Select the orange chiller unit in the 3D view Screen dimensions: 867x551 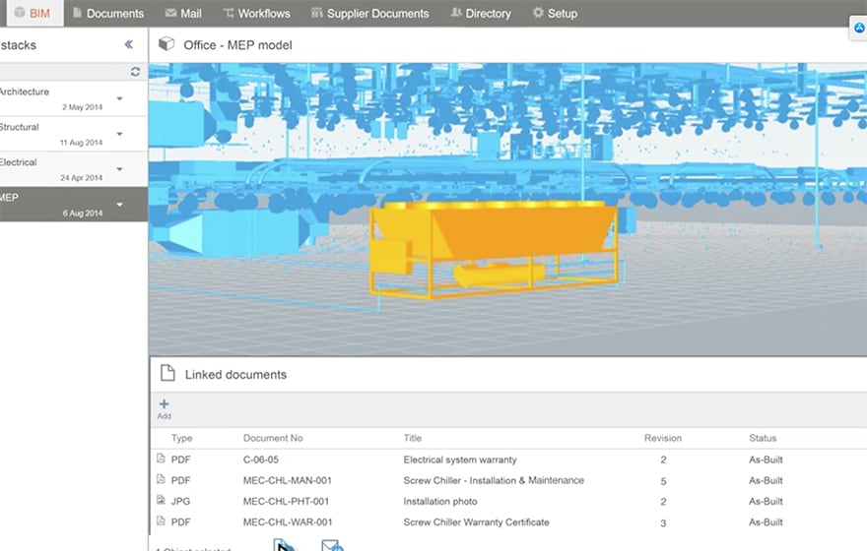click(x=494, y=249)
